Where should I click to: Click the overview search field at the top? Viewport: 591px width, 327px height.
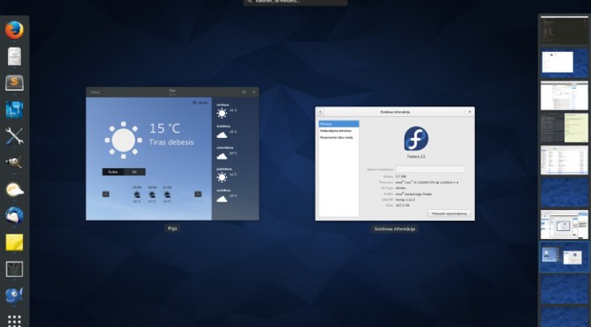point(295,2)
